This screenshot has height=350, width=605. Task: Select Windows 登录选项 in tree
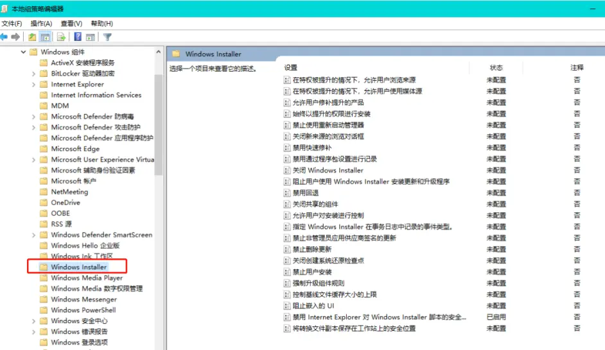point(80,342)
